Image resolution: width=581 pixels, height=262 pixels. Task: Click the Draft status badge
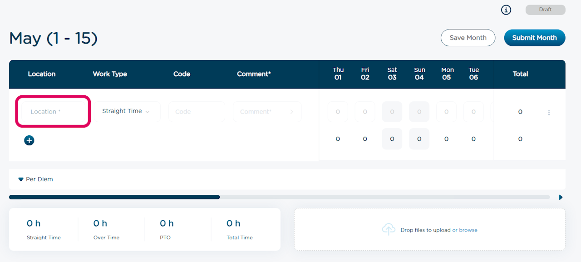click(545, 10)
